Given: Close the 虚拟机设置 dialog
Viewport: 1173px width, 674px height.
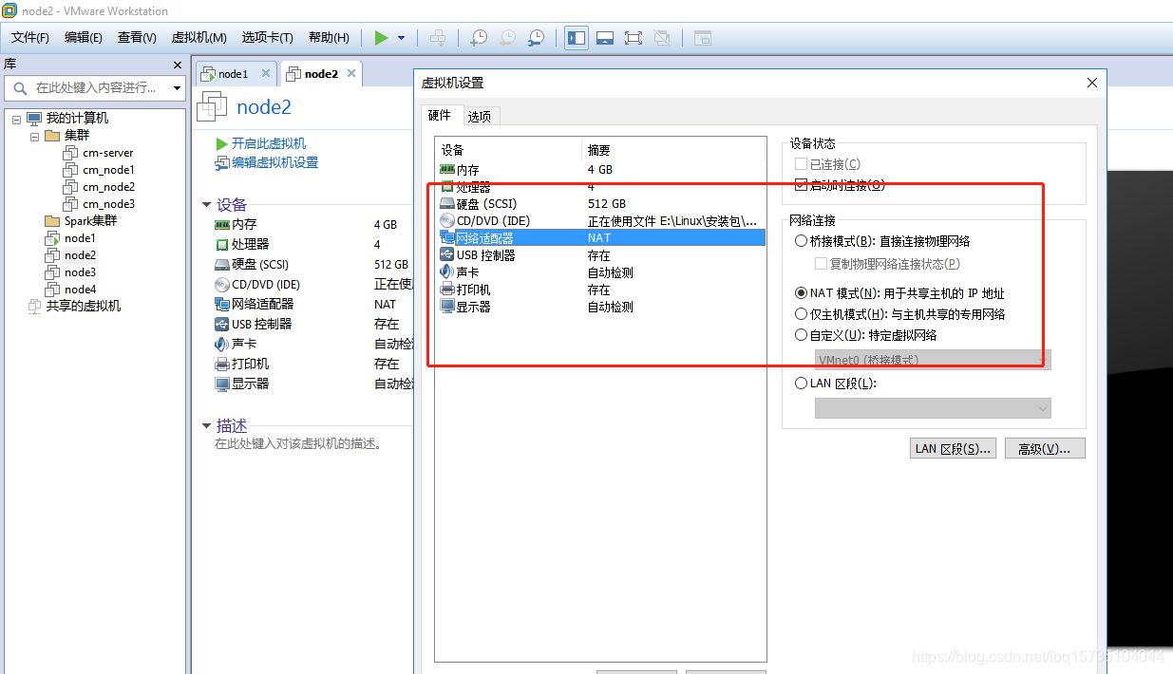Looking at the screenshot, I should 1091,83.
